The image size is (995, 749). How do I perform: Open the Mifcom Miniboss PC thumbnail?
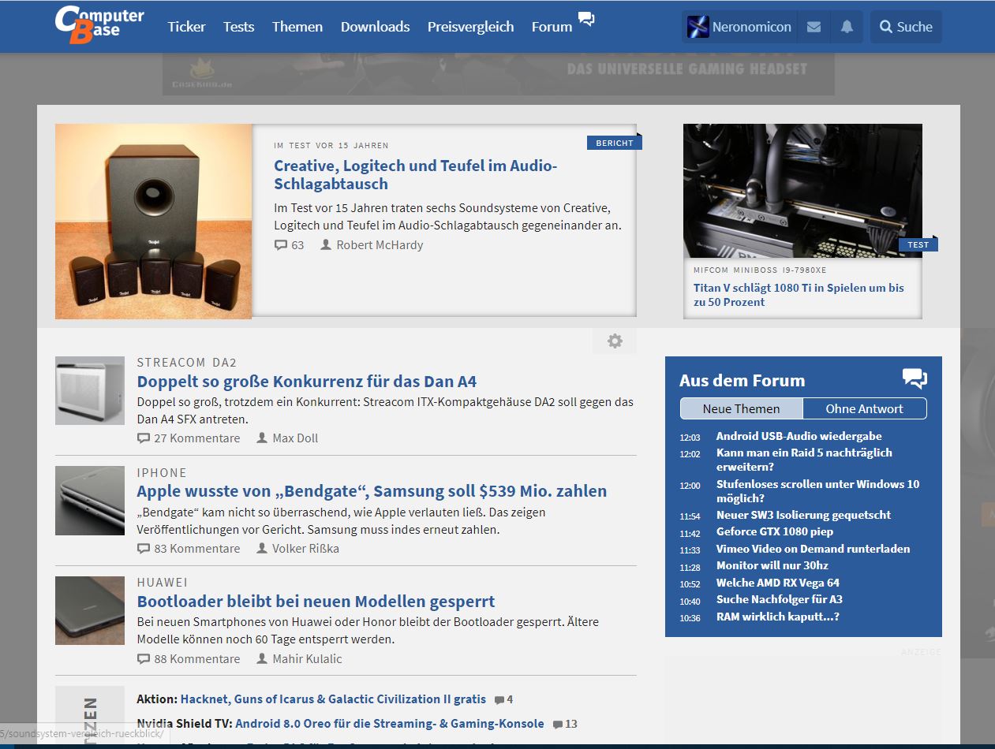pyautogui.click(x=802, y=191)
